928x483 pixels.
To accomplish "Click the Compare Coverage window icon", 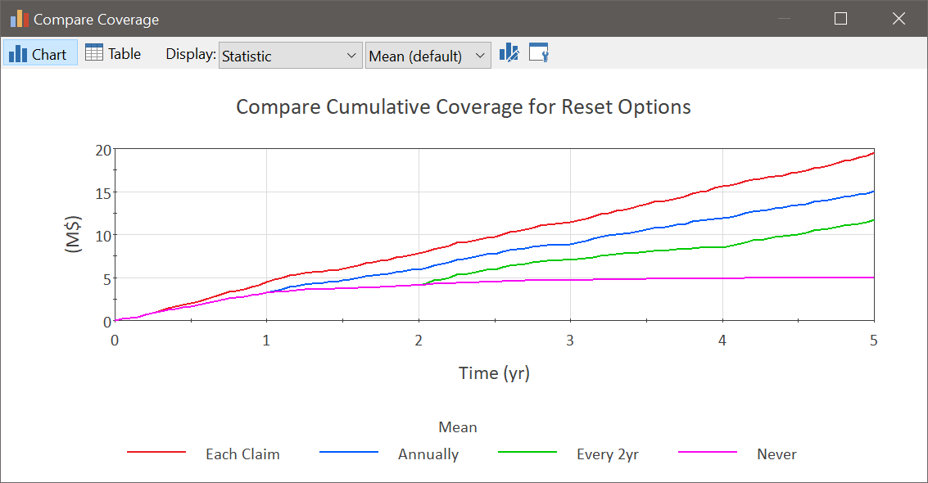I will (19, 19).
